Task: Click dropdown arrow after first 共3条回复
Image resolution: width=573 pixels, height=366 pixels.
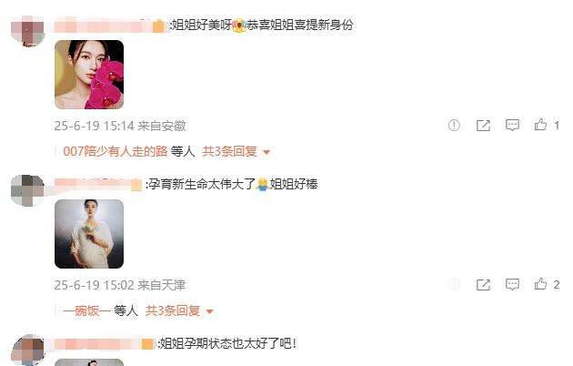Action: (266, 152)
